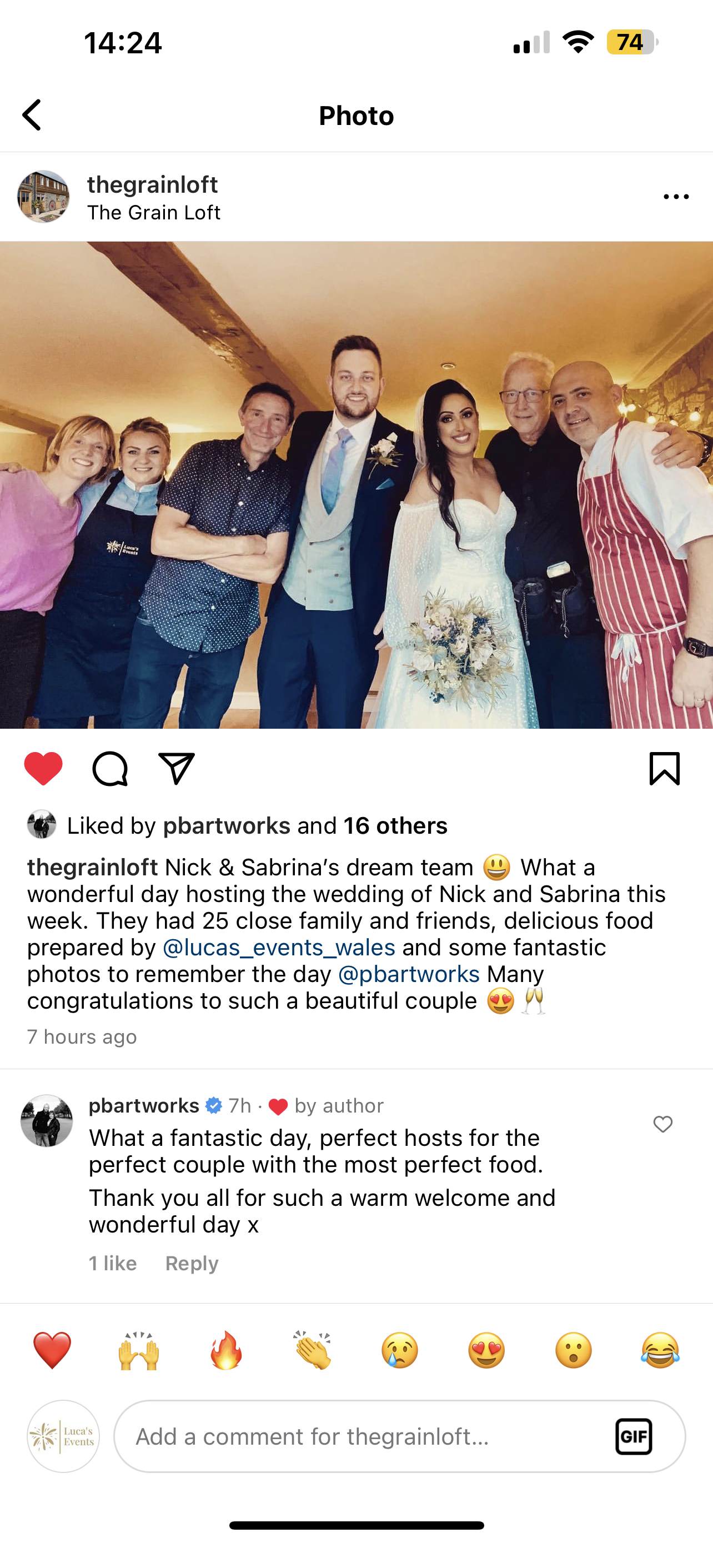This screenshot has height=1543, width=713.
Task: React with the clapping hands emoji
Action: 313,1350
